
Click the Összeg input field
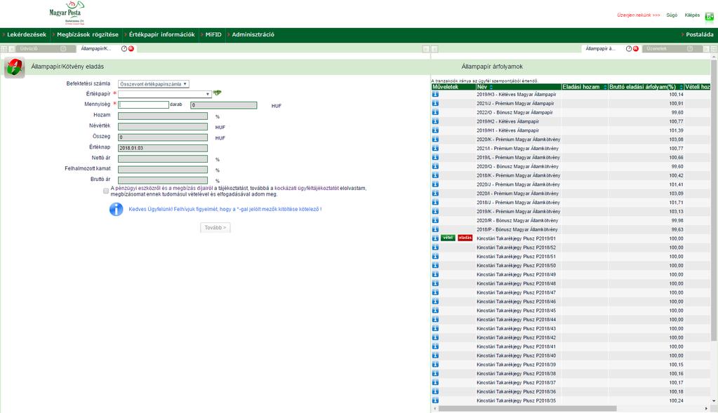(x=163, y=137)
